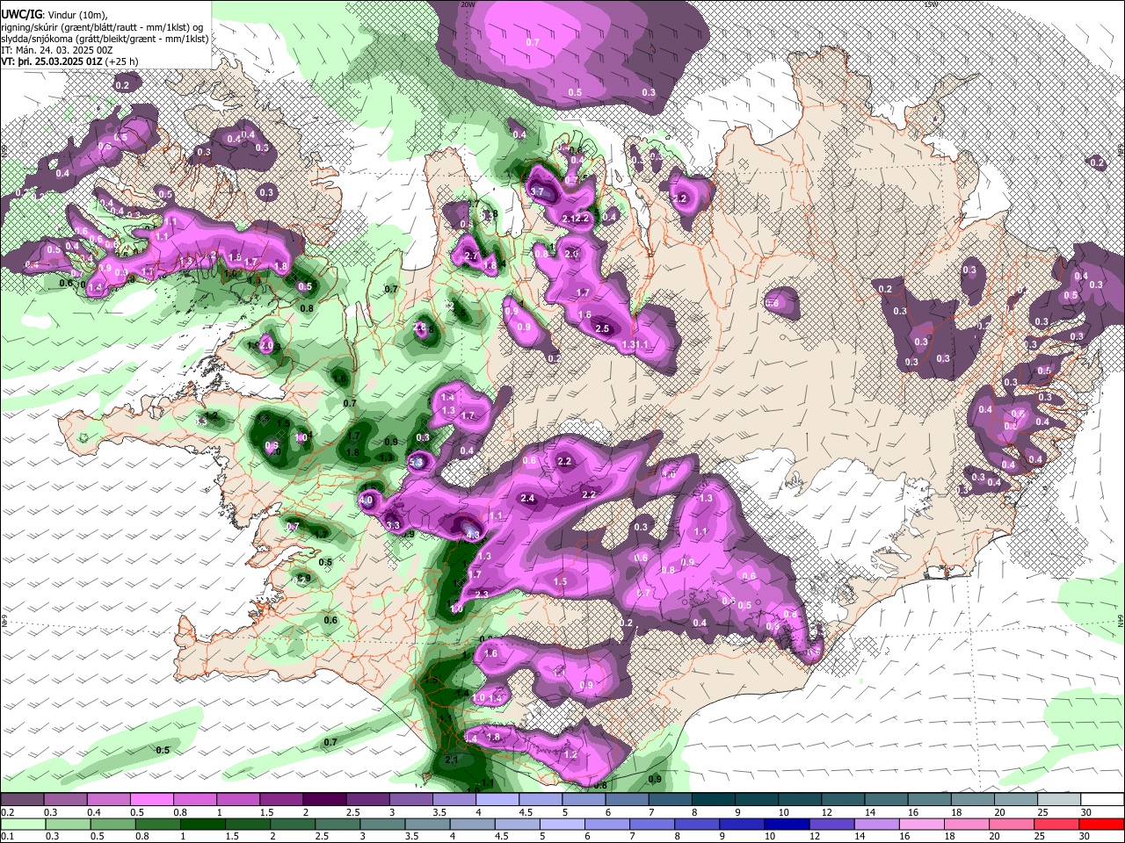
Task: Click the '2.4' snowfall value on the map
Action: [x=527, y=498]
